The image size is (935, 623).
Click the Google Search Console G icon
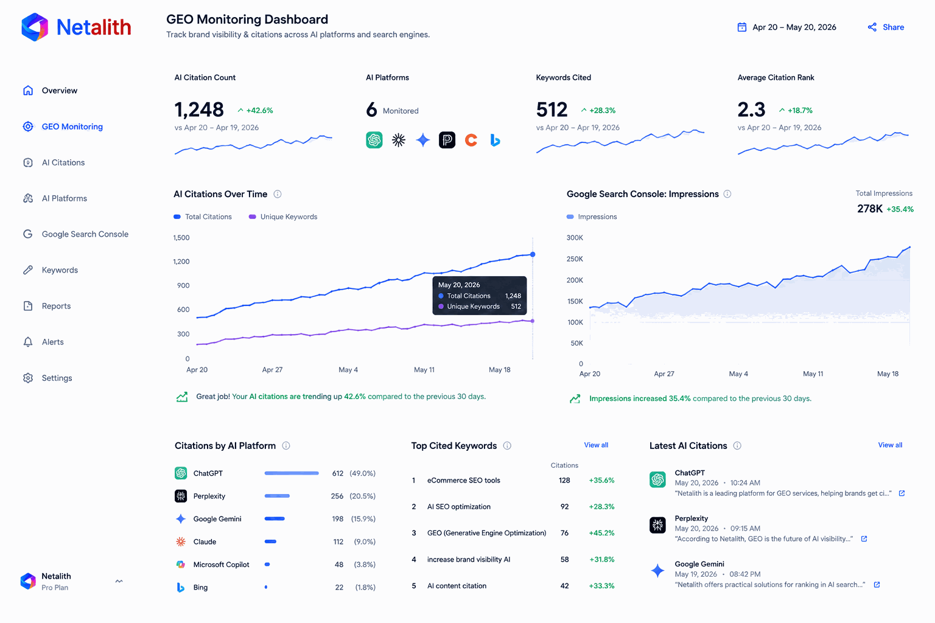(28, 234)
